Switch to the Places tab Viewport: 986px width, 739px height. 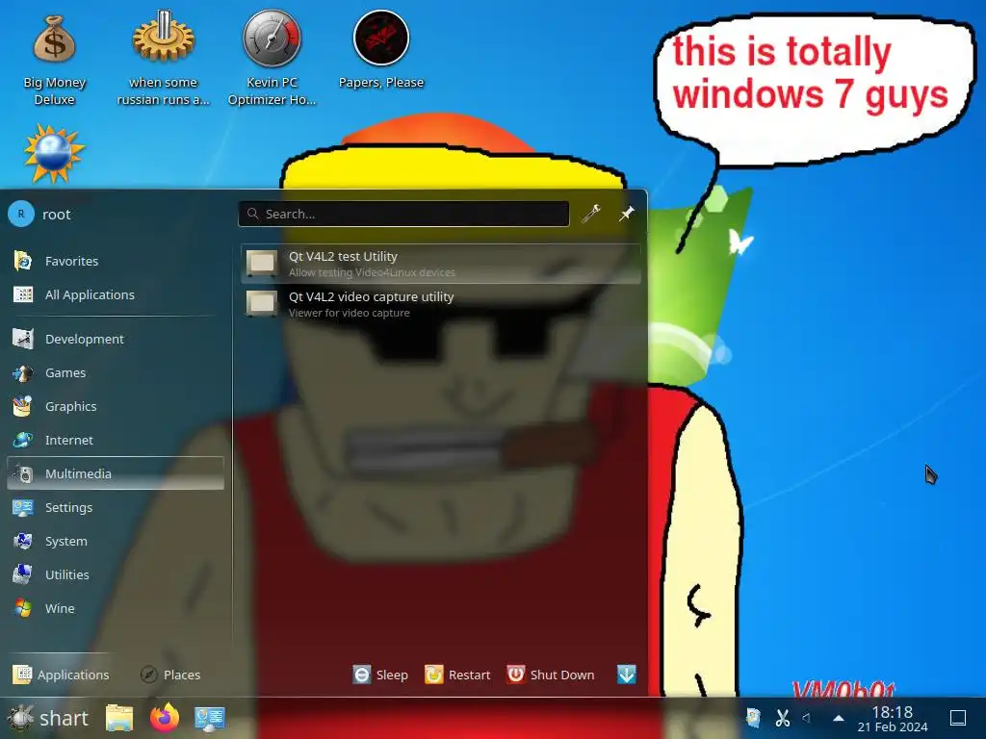point(169,675)
